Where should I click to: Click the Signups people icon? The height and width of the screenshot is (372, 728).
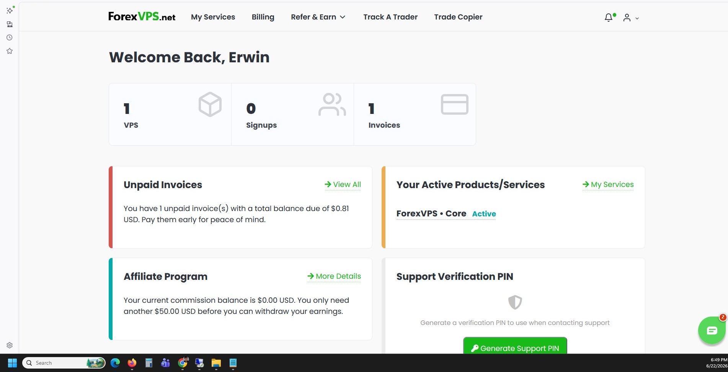pyautogui.click(x=332, y=104)
